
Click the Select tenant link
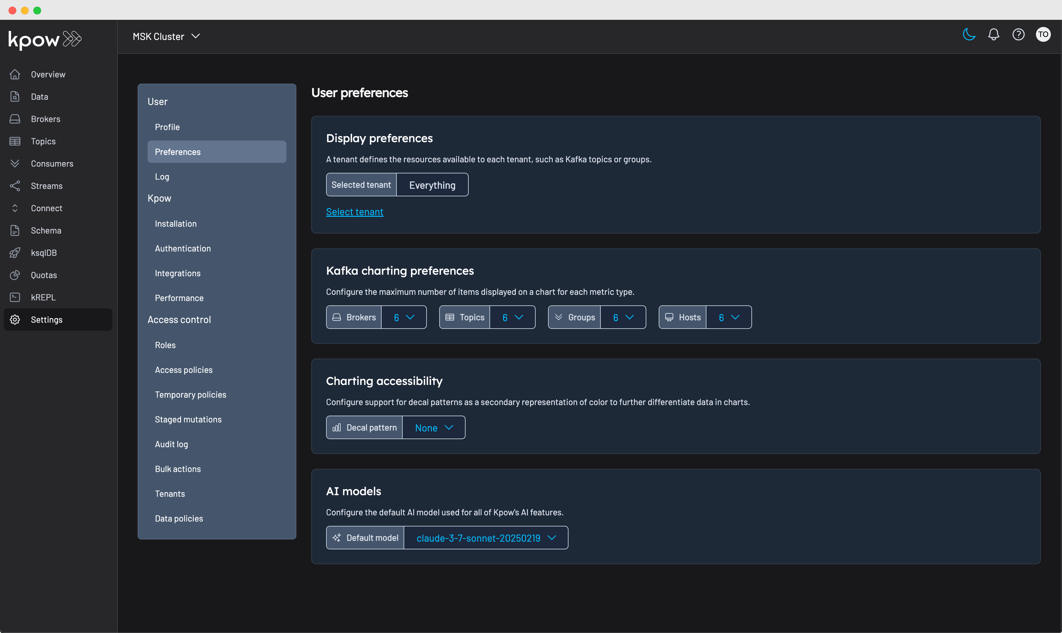[354, 212]
